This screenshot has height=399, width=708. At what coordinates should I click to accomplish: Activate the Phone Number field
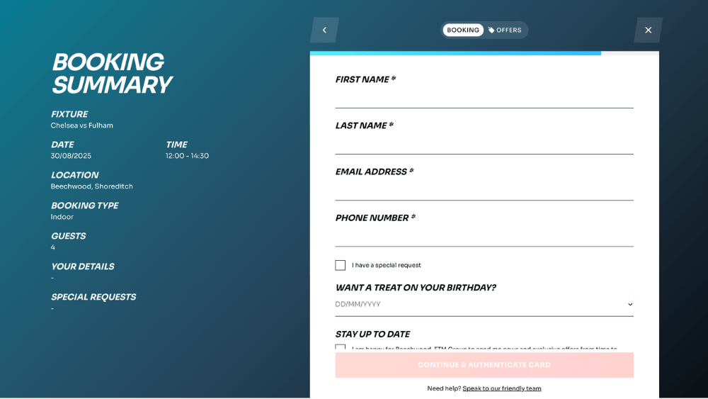484,236
